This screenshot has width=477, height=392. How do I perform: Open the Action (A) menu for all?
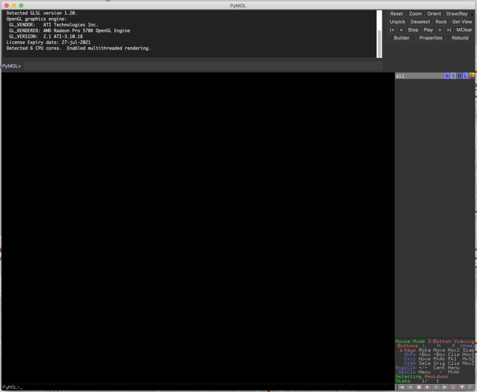pos(447,76)
